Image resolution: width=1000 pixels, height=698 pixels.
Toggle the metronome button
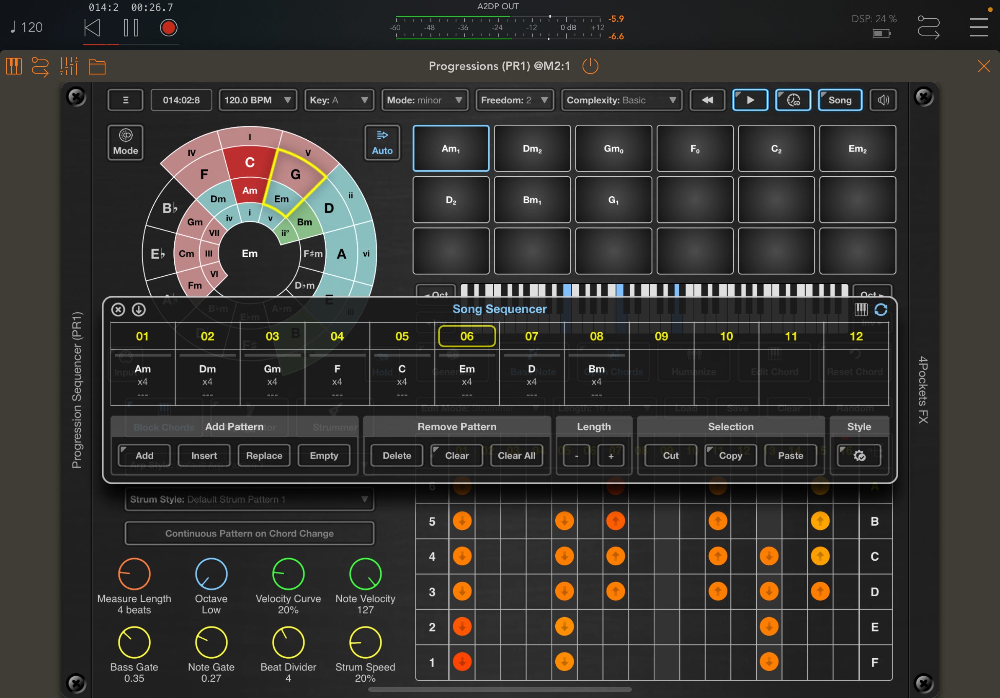pos(793,100)
